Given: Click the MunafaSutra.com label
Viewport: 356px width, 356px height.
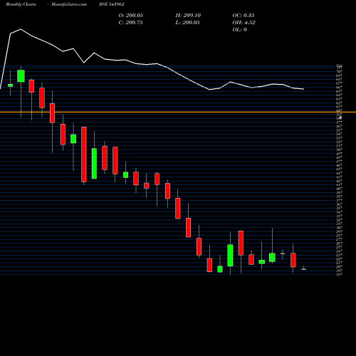Looking at the screenshot, I should (x=69, y=4).
